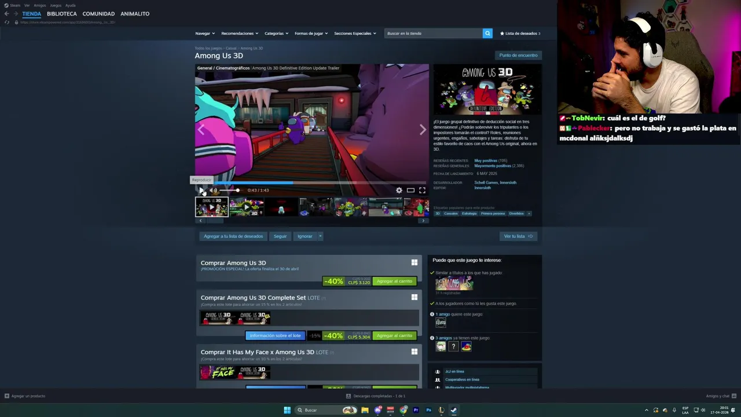Screen dimensions: 741x417
Task: Select the Primera persona tag
Action: 493,214
